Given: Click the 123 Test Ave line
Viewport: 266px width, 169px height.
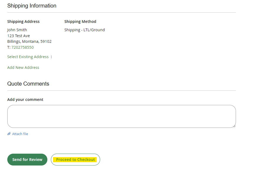Looking at the screenshot, I should [18, 36].
